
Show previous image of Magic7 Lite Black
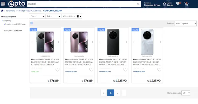32,42
